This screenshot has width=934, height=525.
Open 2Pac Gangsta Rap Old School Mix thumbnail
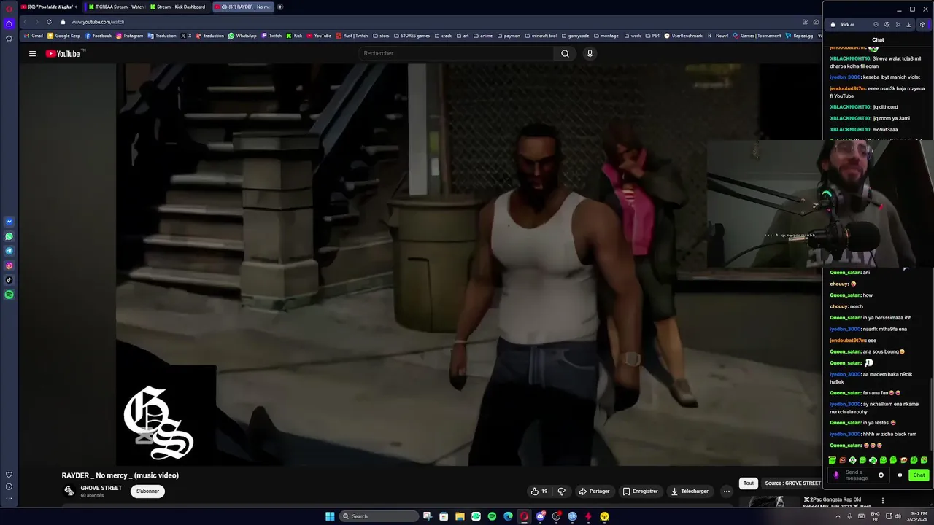770,502
